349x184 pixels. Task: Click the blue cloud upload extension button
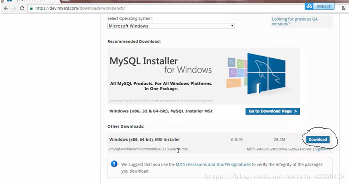pyautogui.click(x=320, y=6)
